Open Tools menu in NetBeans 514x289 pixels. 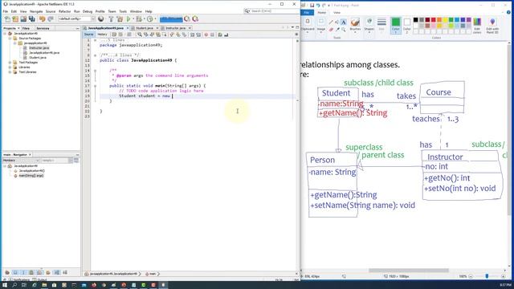click(123, 11)
